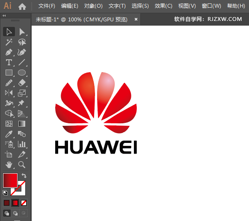The width and height of the screenshot is (249, 221).
Task: Enable Draw Behind mode
Action: [x=15, y=213]
